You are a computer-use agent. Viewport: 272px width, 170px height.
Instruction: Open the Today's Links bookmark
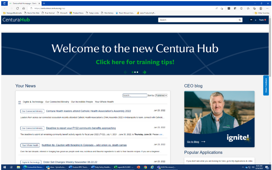[92, 13]
